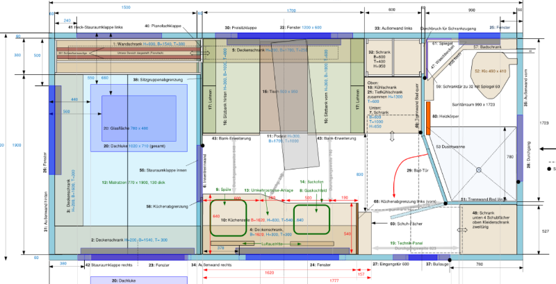
Task: Click '12: Matratzen 770 x 1900' label
Action: (133, 183)
